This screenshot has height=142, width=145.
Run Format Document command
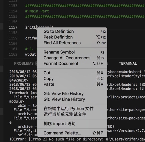pos(72,64)
